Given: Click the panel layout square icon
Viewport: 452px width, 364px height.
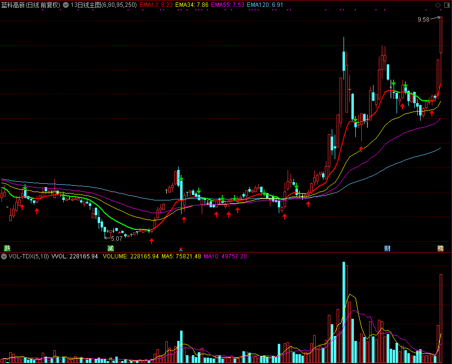Looking at the screenshot, I should (447, 5).
